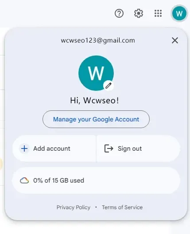Open the Privacy Policy link
The width and height of the screenshot is (190, 234).
click(x=74, y=207)
